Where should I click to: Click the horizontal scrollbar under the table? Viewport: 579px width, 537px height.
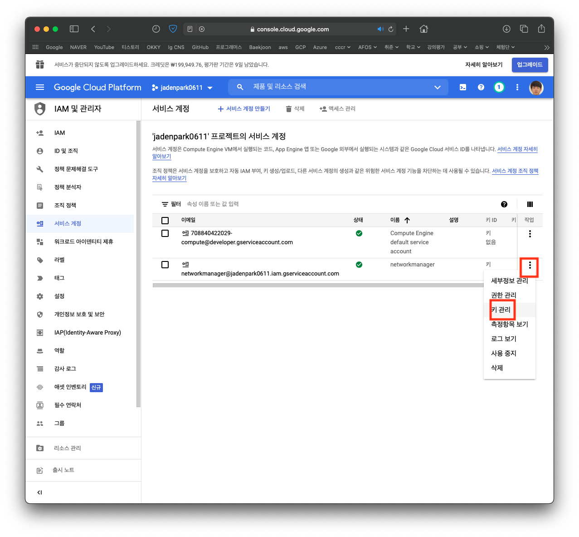pyautogui.click(x=318, y=286)
